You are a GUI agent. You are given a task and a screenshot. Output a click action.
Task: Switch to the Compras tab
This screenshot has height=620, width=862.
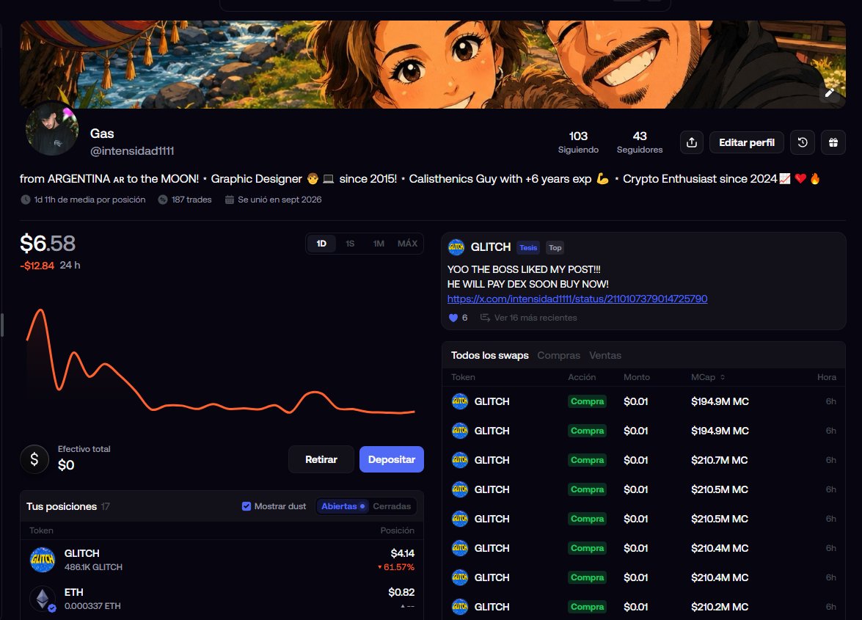coord(558,356)
